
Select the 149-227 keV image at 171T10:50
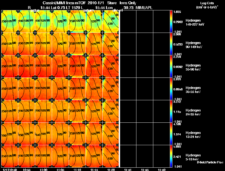tap(10, 22)
